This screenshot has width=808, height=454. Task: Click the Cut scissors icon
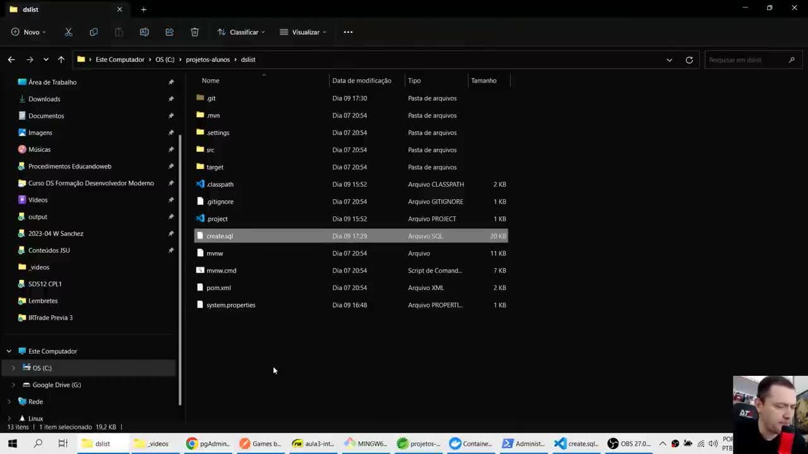(x=68, y=32)
